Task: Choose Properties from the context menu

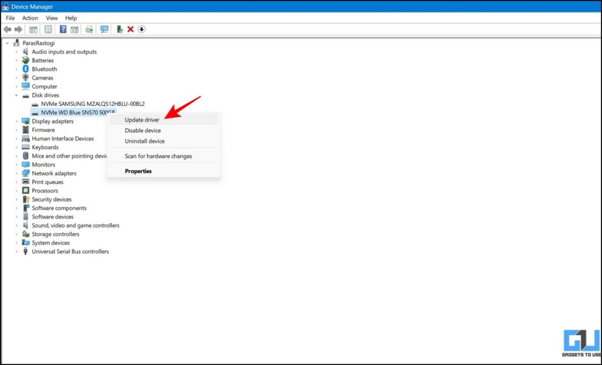Action: click(138, 171)
